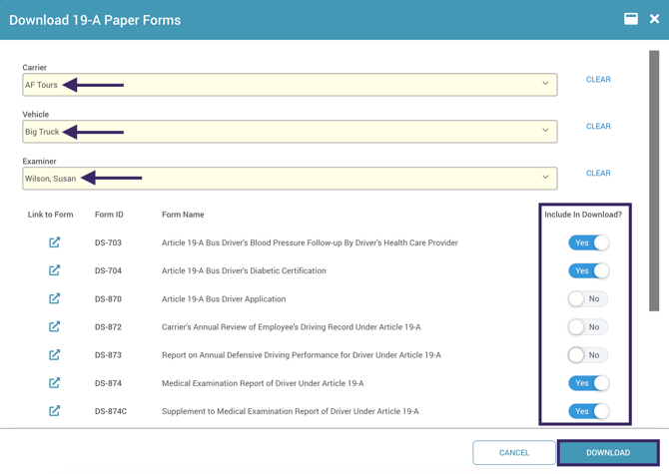Open the DS-874 form link icon
The image size is (669, 474).
pyautogui.click(x=55, y=382)
